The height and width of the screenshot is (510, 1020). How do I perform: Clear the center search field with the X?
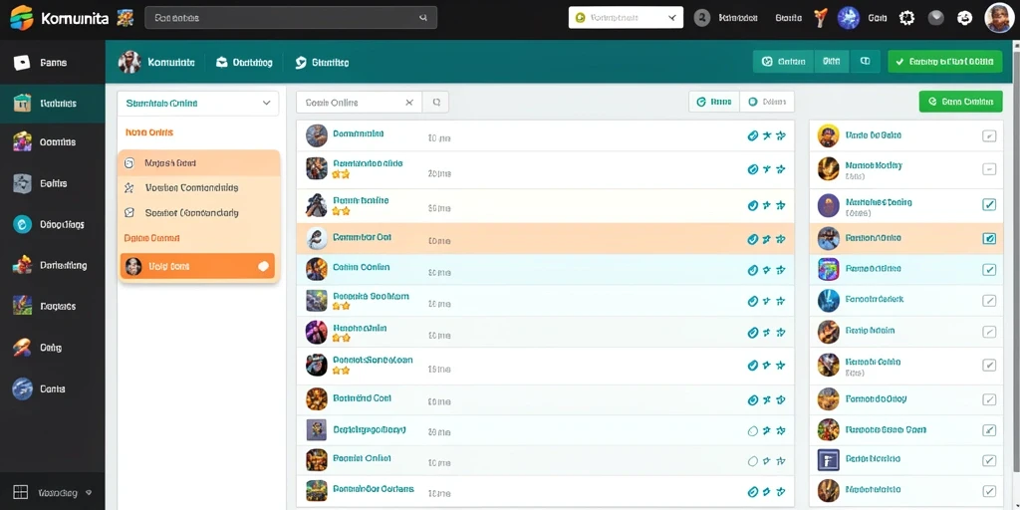point(409,103)
